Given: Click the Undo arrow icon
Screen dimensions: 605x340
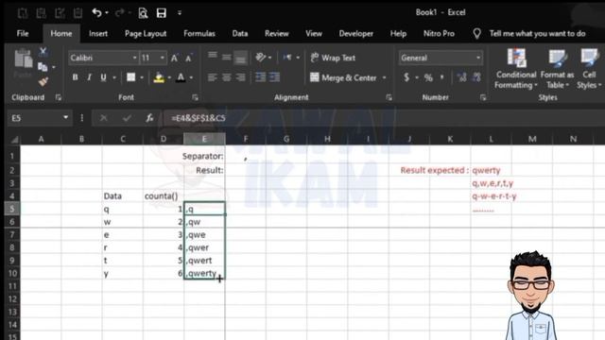Looking at the screenshot, I should tap(96, 13).
